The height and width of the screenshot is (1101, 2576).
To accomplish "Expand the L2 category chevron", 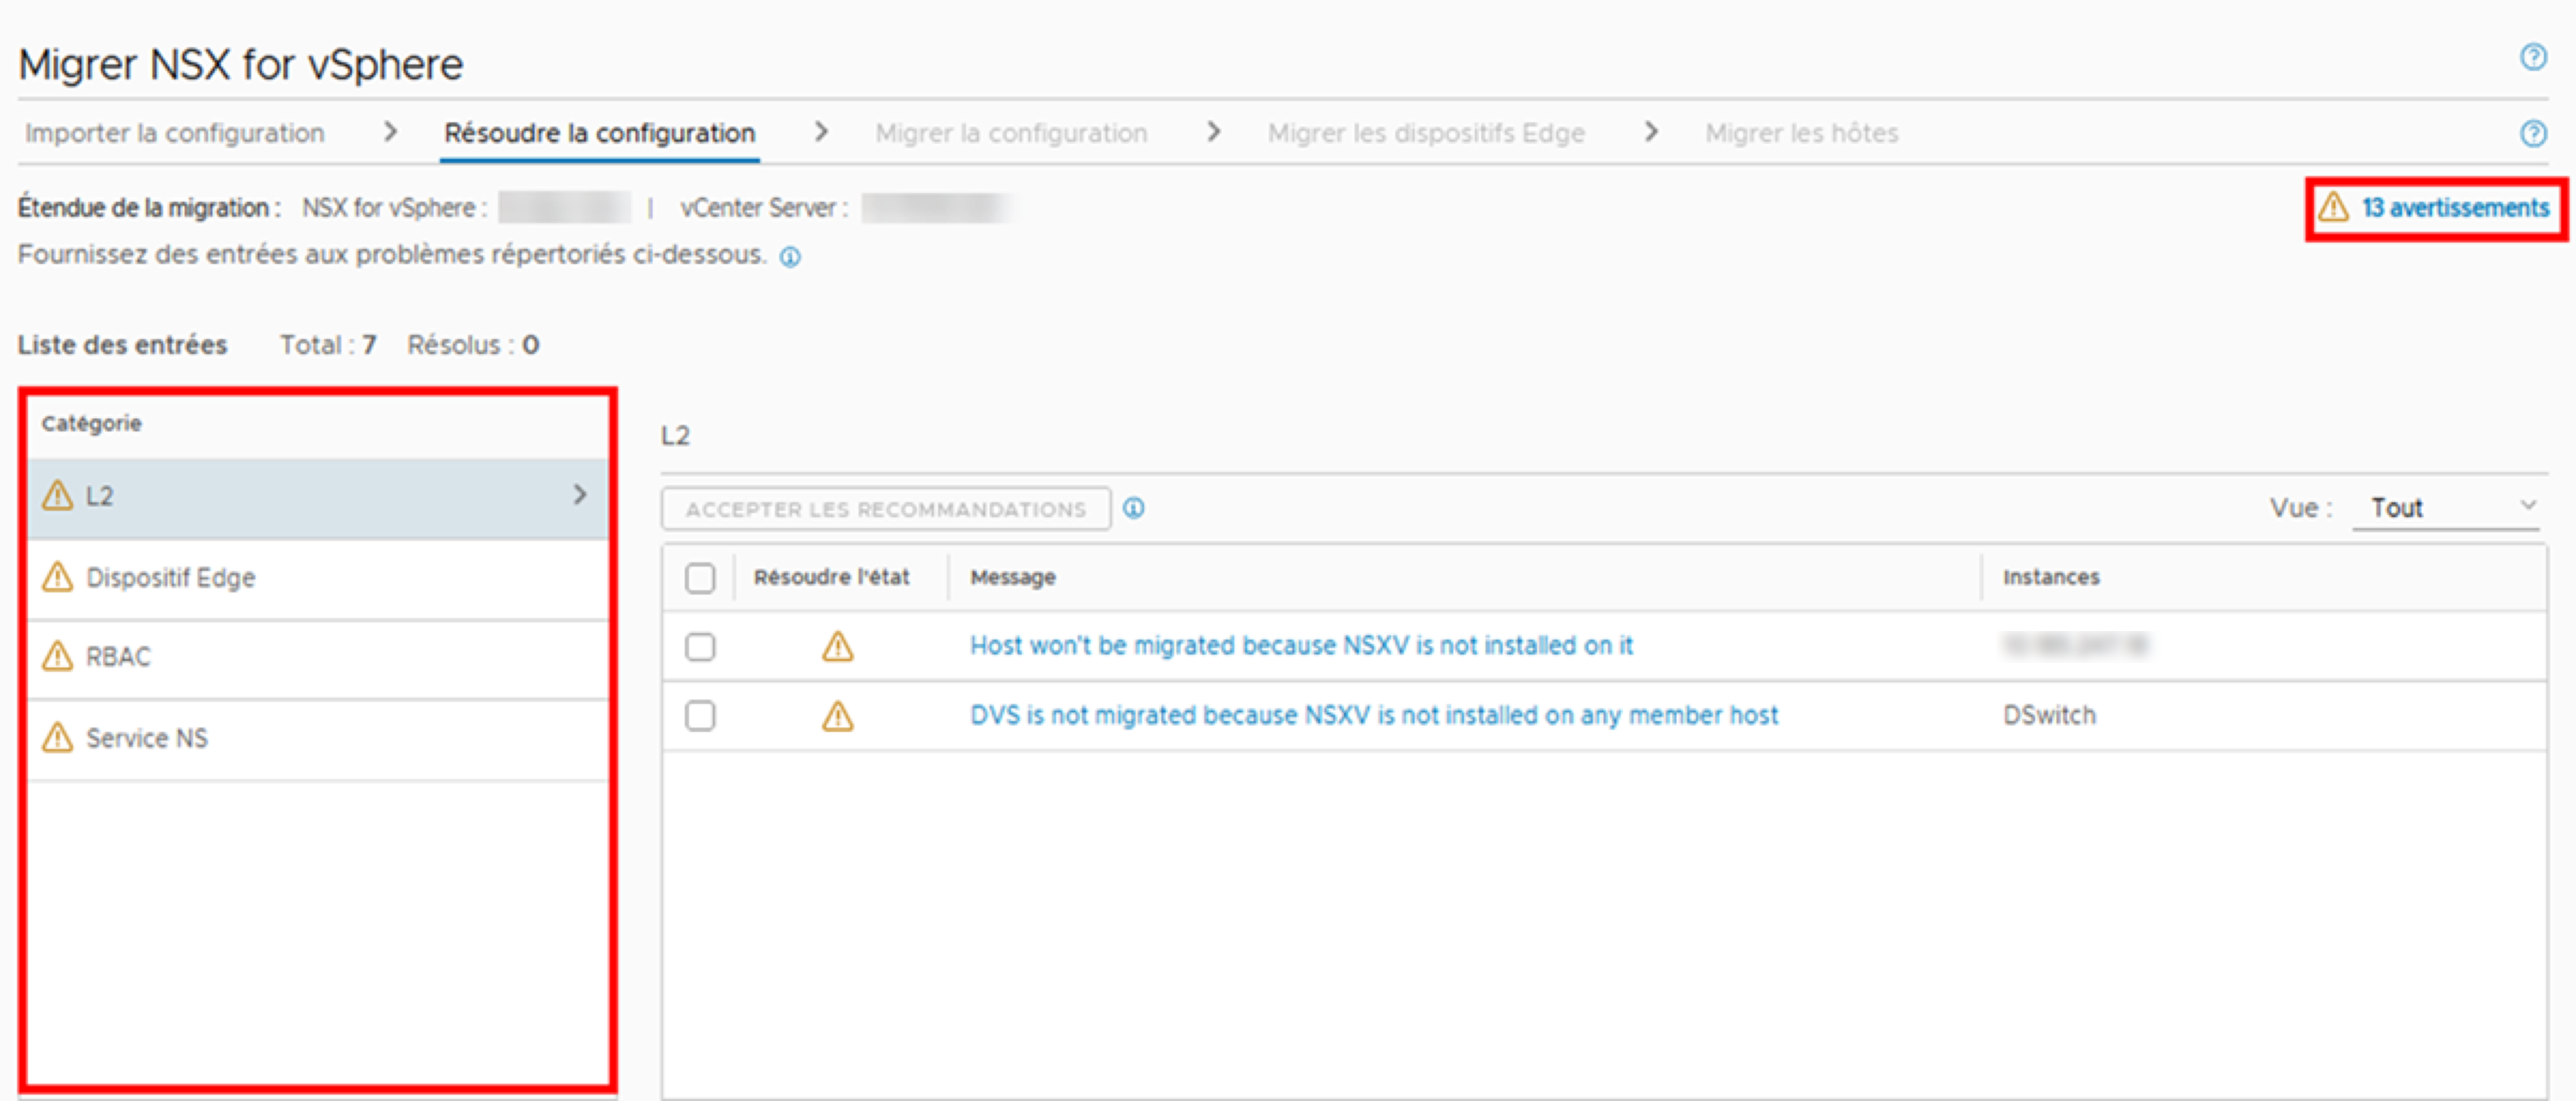I will click(x=580, y=494).
